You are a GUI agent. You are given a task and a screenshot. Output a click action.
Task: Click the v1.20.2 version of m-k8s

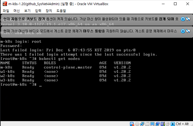(122, 67)
